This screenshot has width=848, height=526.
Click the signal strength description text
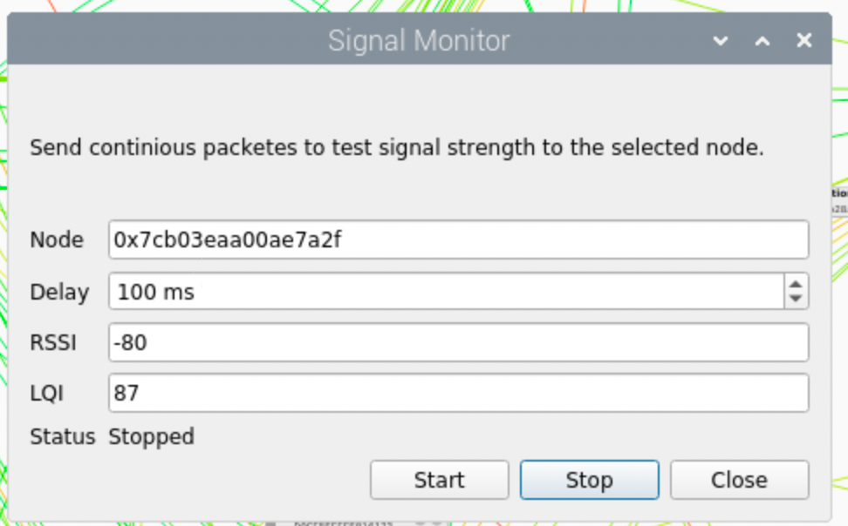(397, 147)
